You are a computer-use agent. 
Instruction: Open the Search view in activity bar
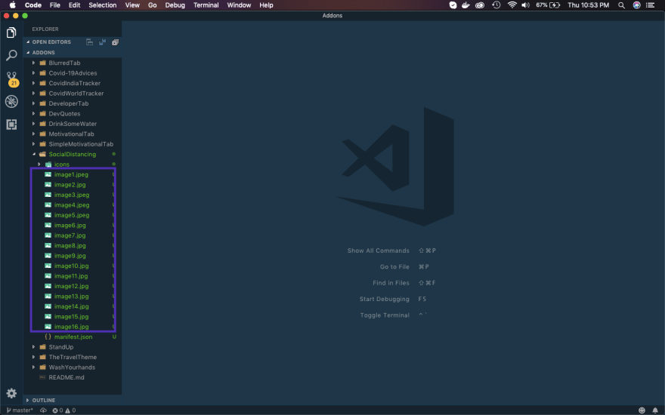tap(11, 55)
